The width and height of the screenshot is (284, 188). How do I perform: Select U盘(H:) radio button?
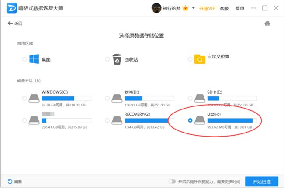tap(190, 120)
